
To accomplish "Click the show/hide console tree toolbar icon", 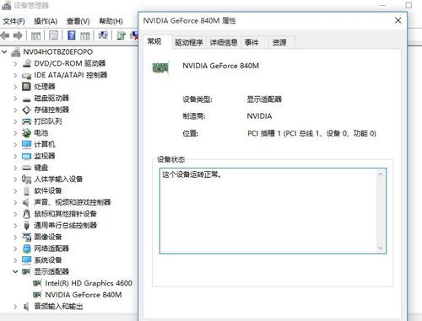I will pyautogui.click(x=35, y=35).
